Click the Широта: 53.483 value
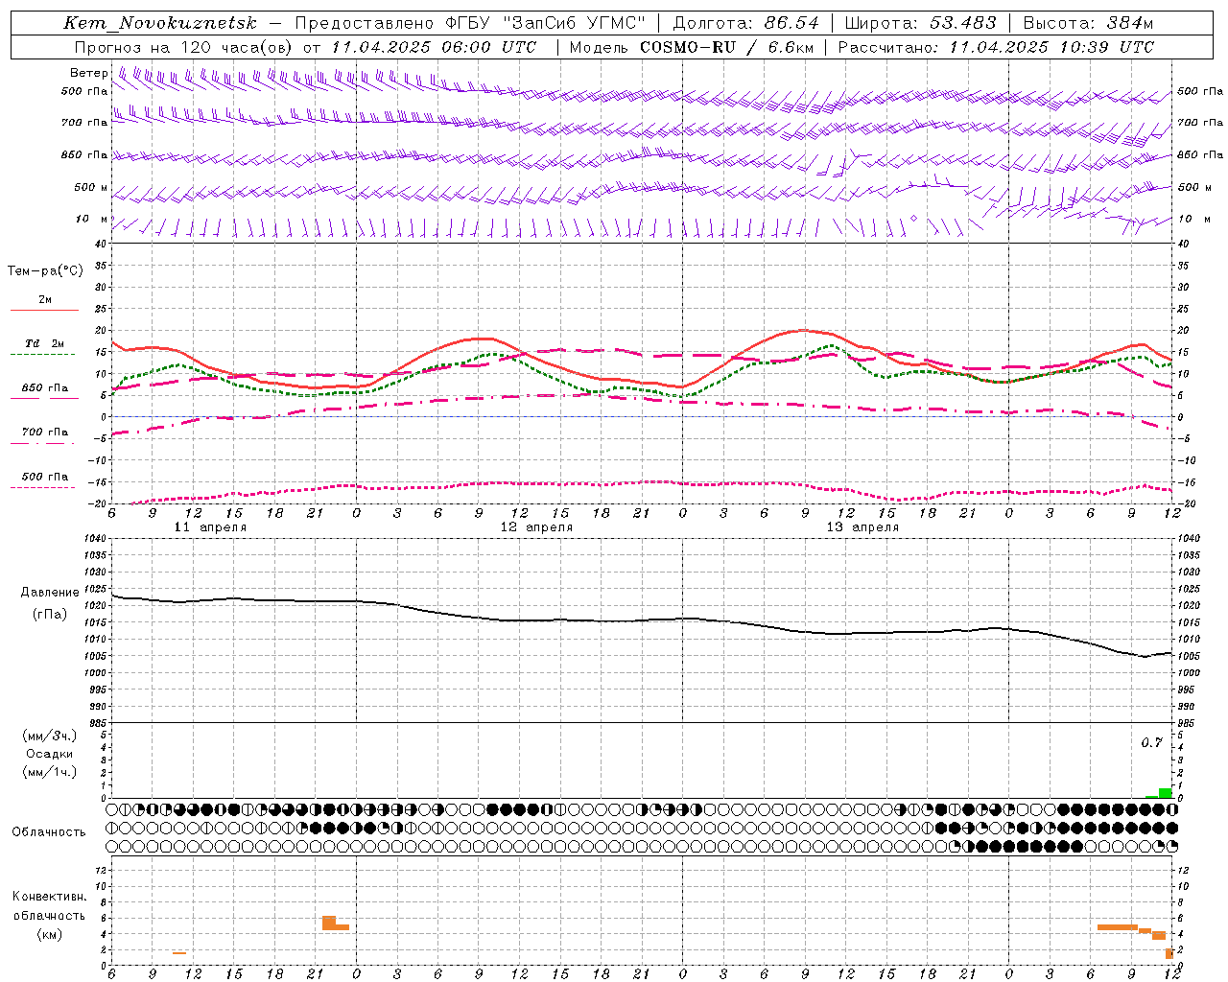 click(921, 23)
